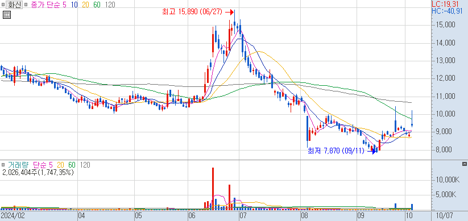Select price moving average 5 label
The width and height of the screenshot is (468, 221).
pyautogui.click(x=64, y=5)
